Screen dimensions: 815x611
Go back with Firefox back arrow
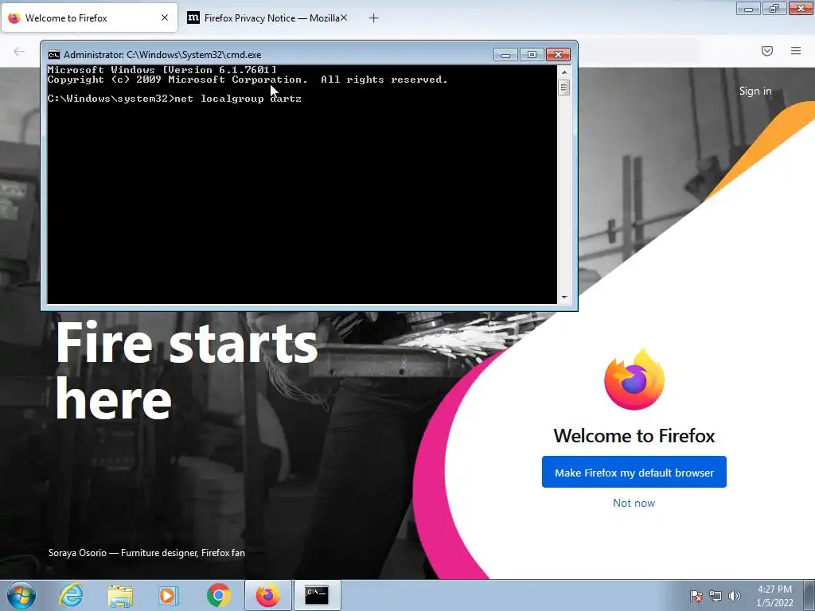point(19,51)
